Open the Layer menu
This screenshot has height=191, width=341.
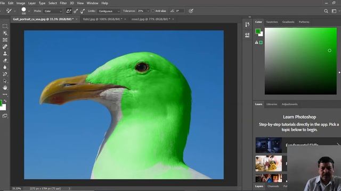point(32,3)
